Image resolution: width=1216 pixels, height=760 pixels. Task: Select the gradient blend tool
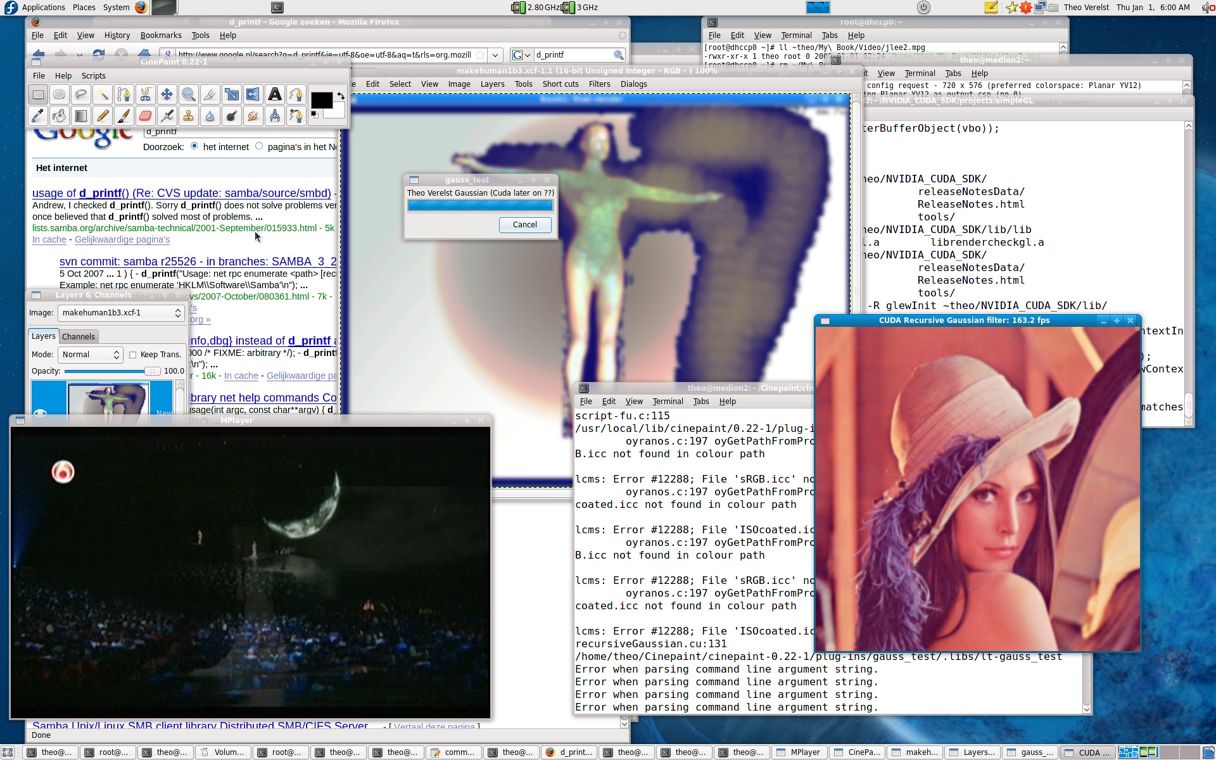coord(81,116)
